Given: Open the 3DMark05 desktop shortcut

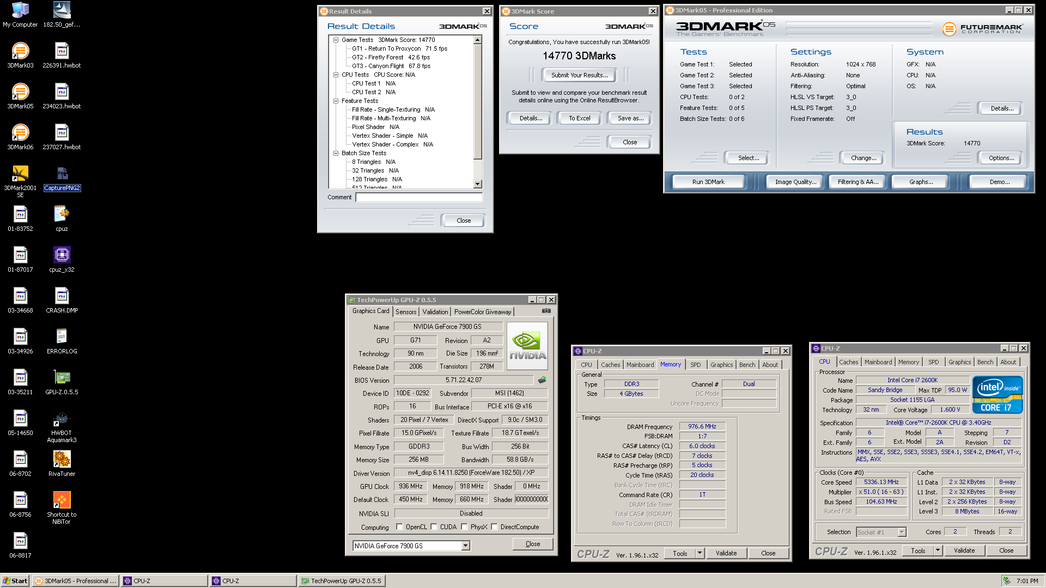Looking at the screenshot, I should click(20, 96).
